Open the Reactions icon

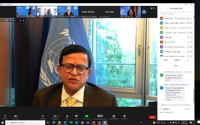click(124, 116)
